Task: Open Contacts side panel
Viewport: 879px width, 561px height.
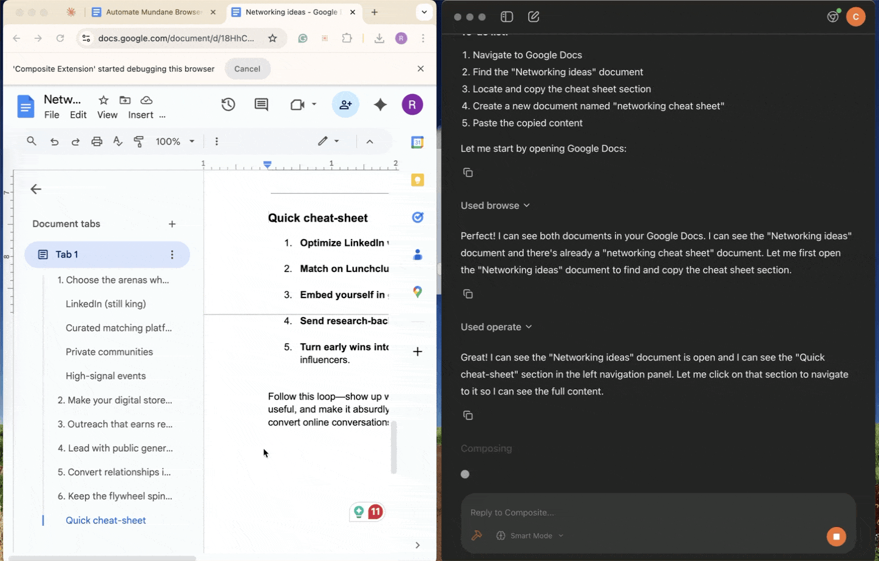Action: pos(418,254)
